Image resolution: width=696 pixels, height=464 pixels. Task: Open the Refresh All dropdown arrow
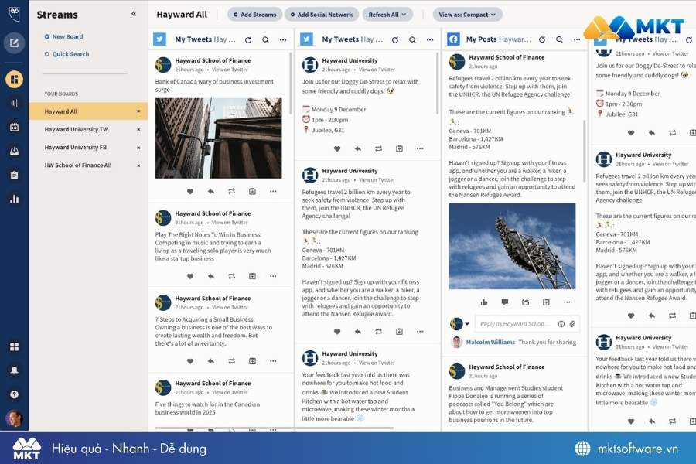(x=405, y=14)
